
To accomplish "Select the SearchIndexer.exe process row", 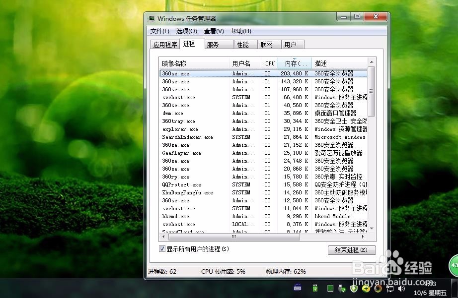I will pos(263,137).
